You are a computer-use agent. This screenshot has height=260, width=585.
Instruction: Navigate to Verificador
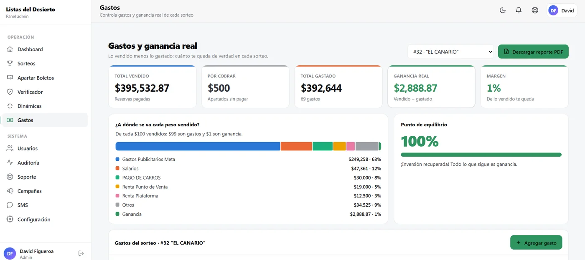click(x=45, y=92)
